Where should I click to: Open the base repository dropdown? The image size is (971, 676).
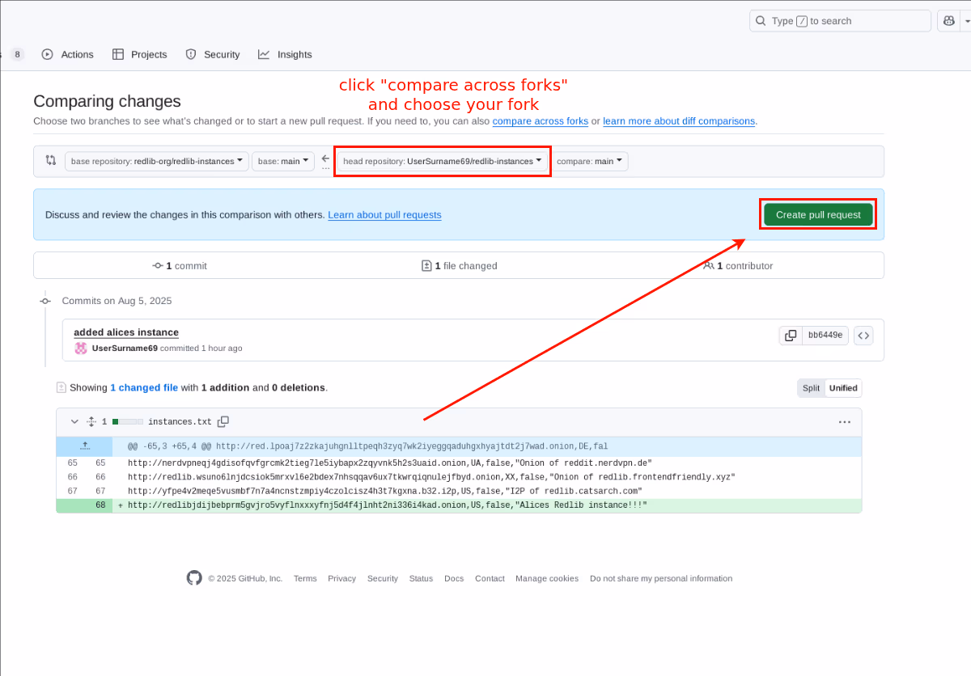point(157,162)
